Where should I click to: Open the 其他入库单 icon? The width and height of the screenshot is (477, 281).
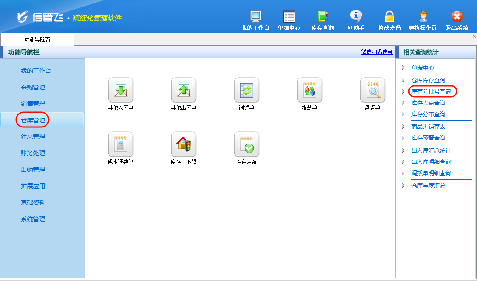(120, 90)
